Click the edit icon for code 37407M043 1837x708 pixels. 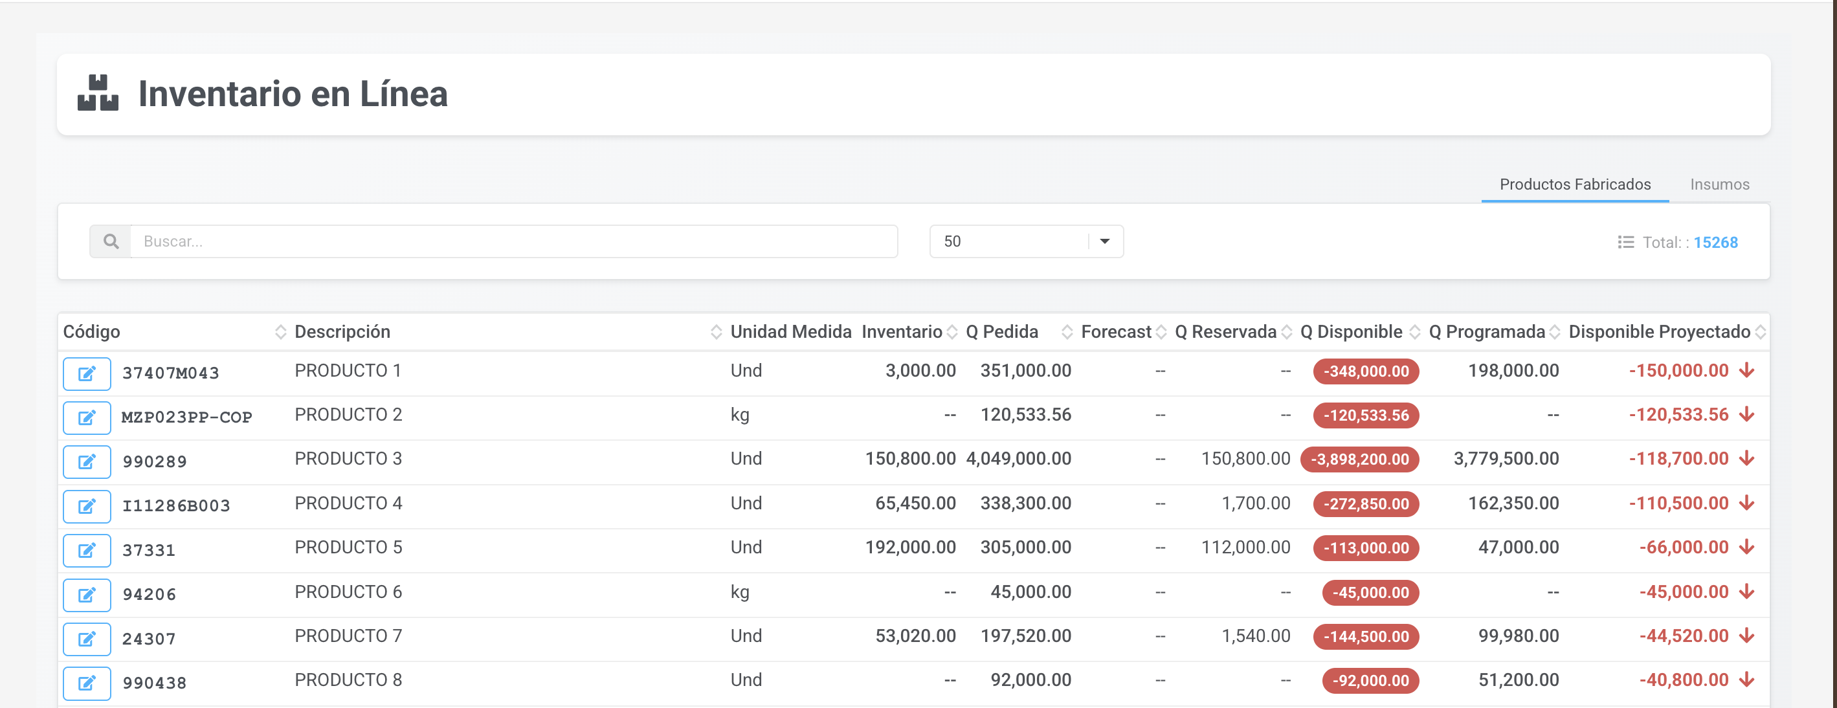[86, 373]
